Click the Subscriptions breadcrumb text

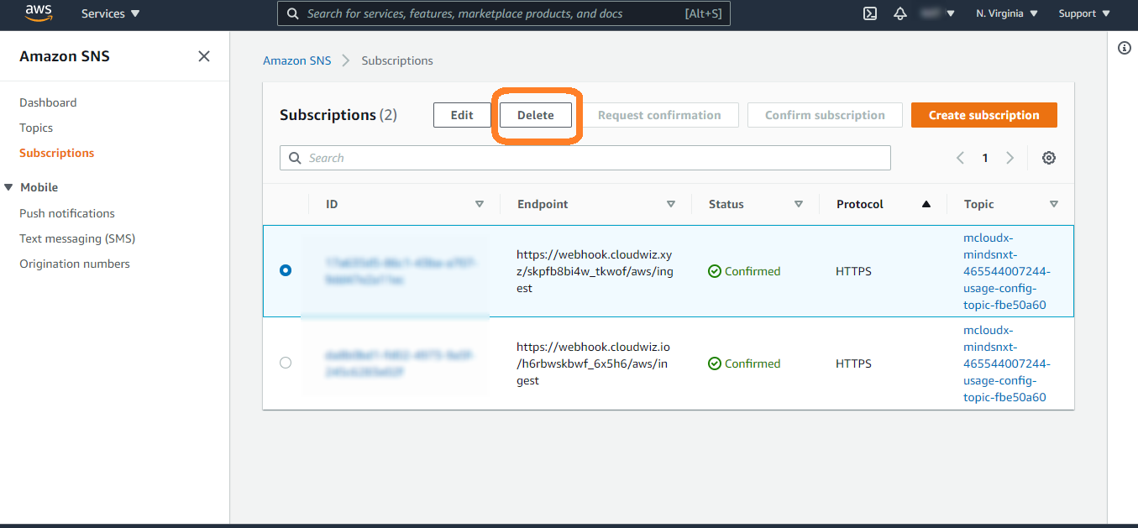(397, 60)
